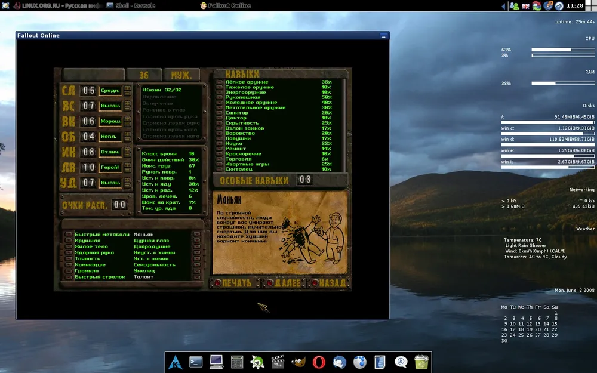Launch the terminal from the dock

click(x=196, y=362)
